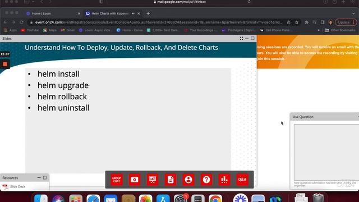Open App Store from the Dock
This screenshot has width=359, height=202.
(x=163, y=198)
